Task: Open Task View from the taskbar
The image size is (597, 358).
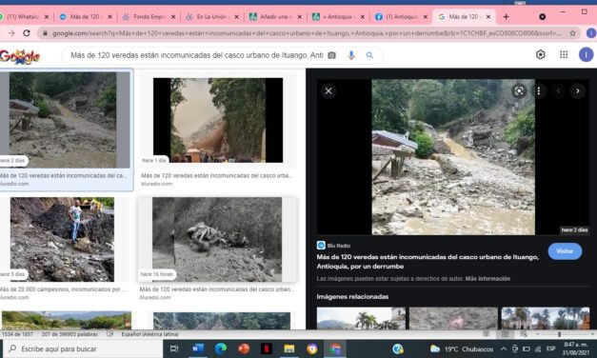Action: [174, 348]
